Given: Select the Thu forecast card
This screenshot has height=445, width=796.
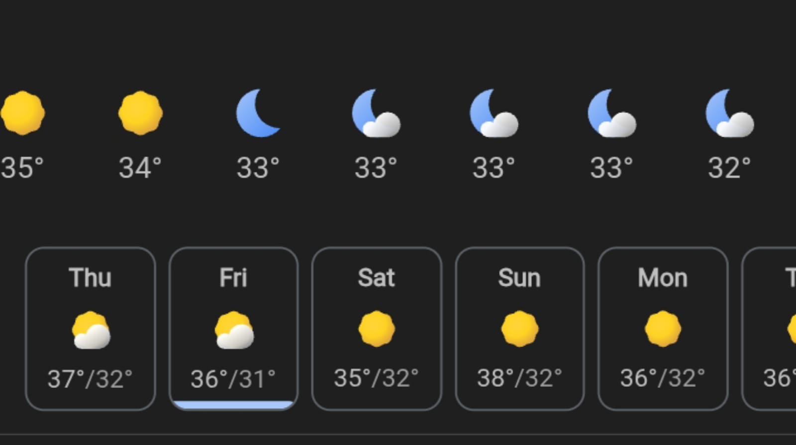Looking at the screenshot, I should tap(90, 329).
